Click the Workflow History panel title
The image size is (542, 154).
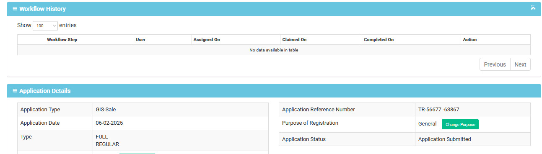[42, 9]
